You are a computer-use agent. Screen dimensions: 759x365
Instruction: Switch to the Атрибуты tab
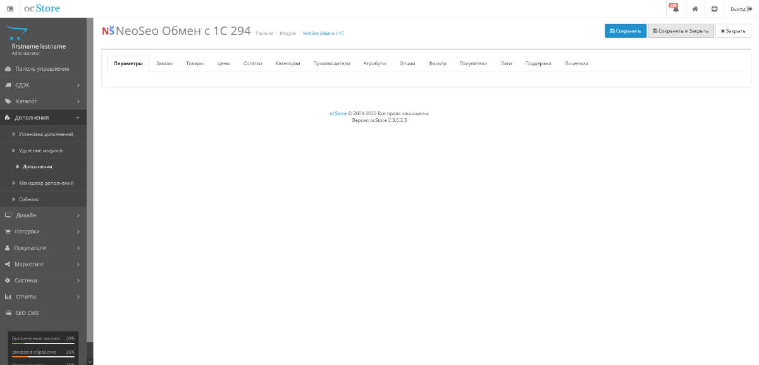374,63
